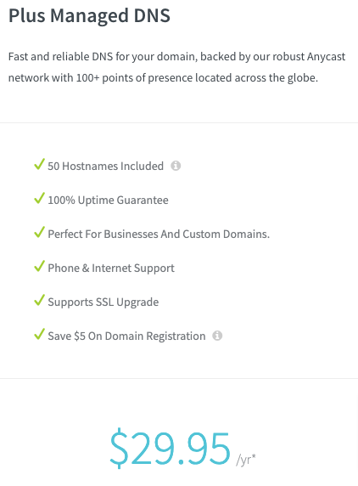The width and height of the screenshot is (358, 486).
Task: Click the /yr* pricing suffix
Action: click(246, 460)
